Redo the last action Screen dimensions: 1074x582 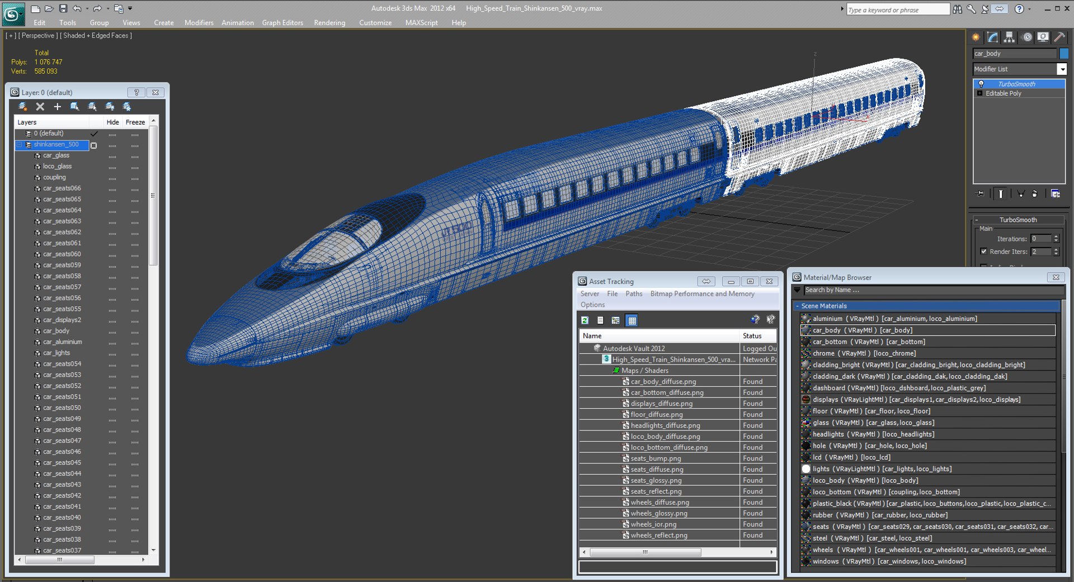[x=97, y=8]
